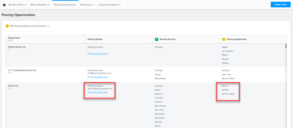Click Sydney in PEERSTREAM peering opportunities
This screenshot has width=293, height=128.
(x=226, y=63)
